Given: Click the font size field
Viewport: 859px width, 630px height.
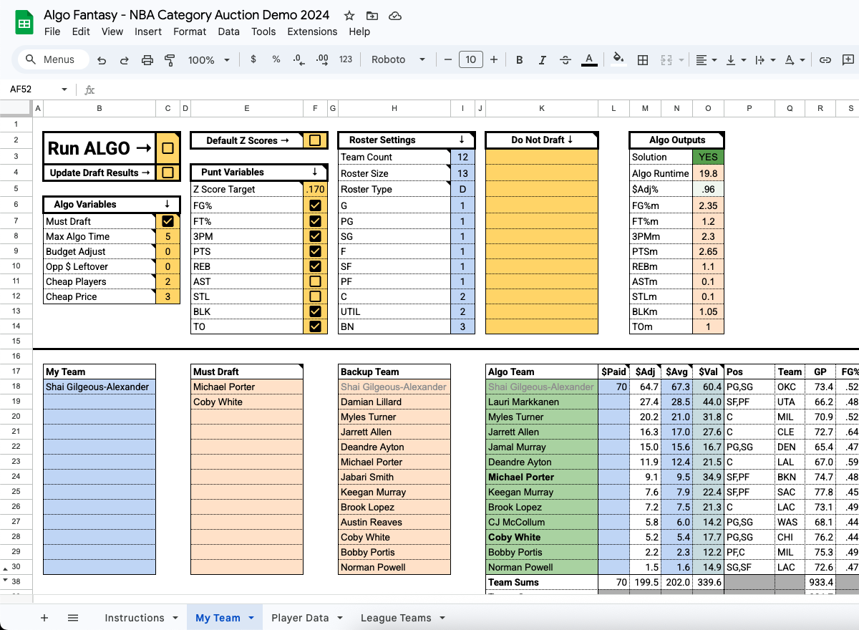Looking at the screenshot, I should pos(470,60).
